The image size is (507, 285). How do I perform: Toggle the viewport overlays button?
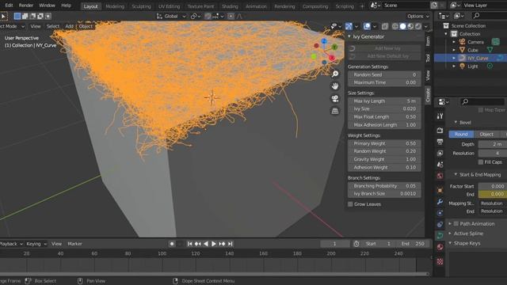point(367,26)
